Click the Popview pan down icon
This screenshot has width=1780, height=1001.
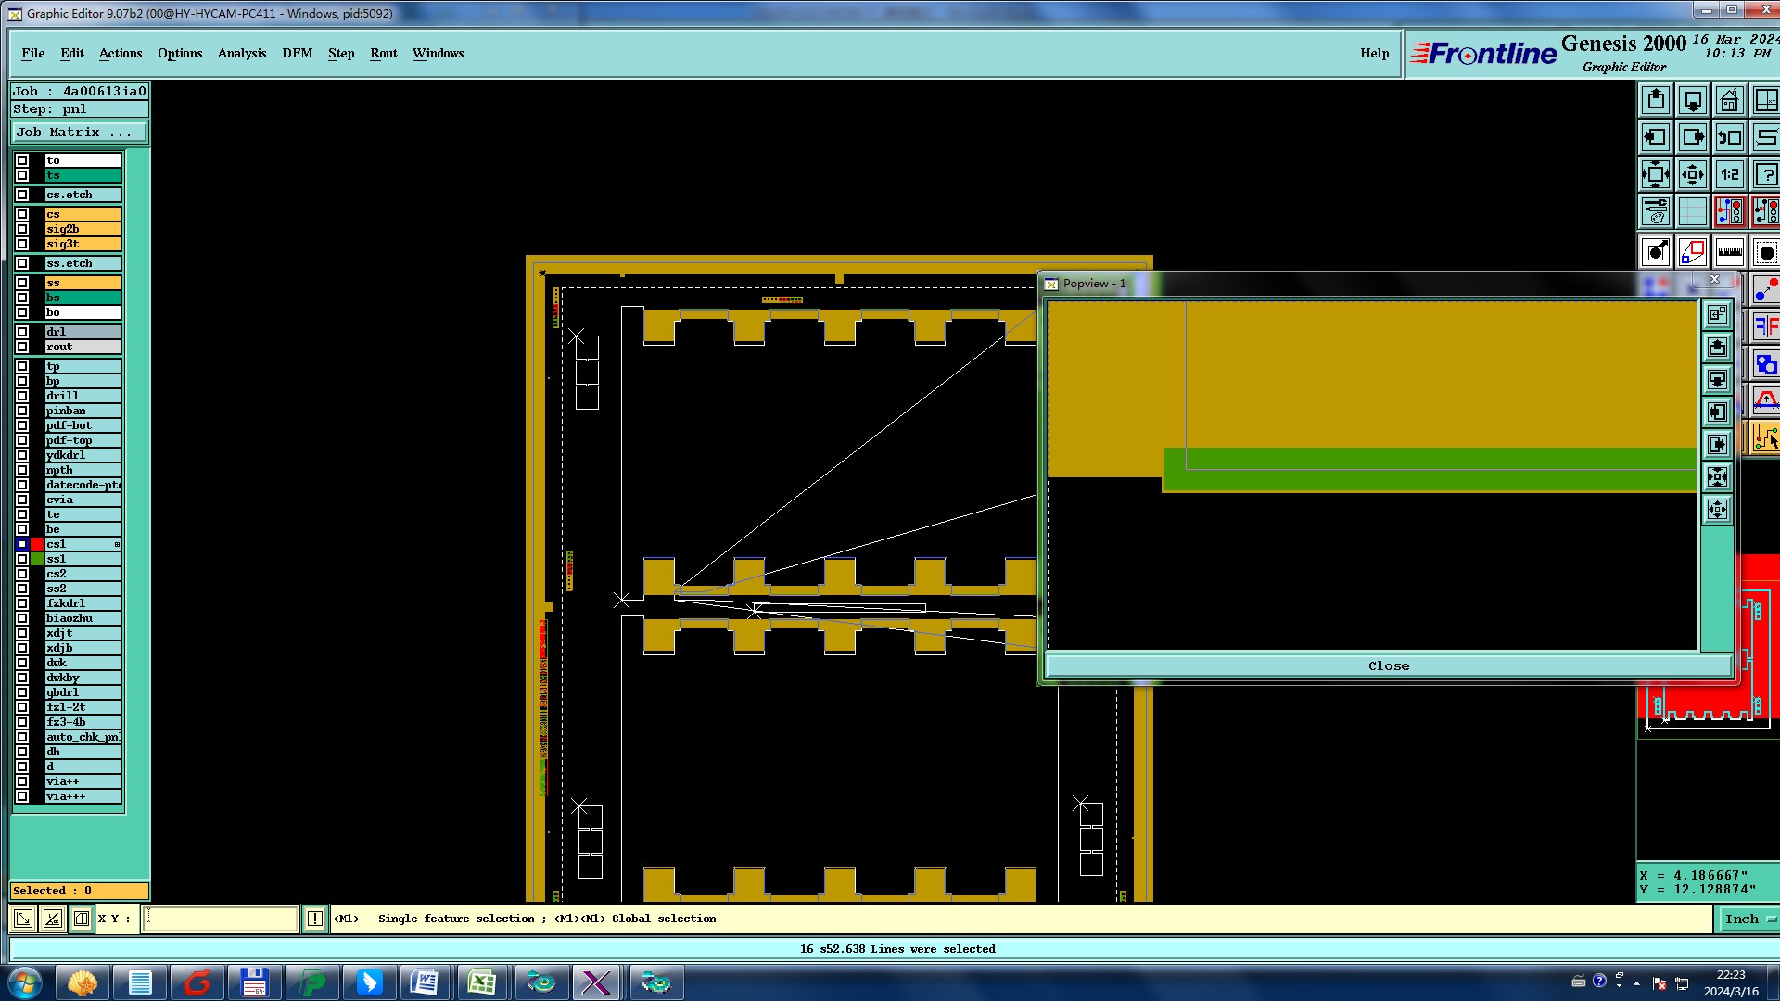pos(1718,380)
